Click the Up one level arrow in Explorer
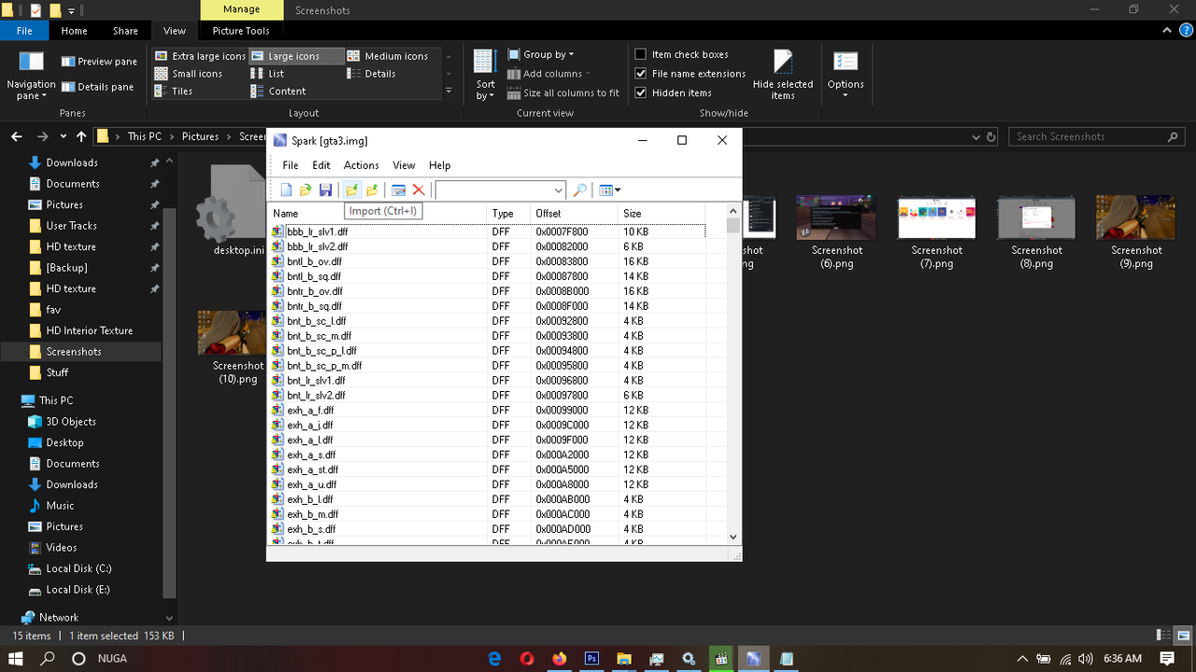 tap(81, 136)
